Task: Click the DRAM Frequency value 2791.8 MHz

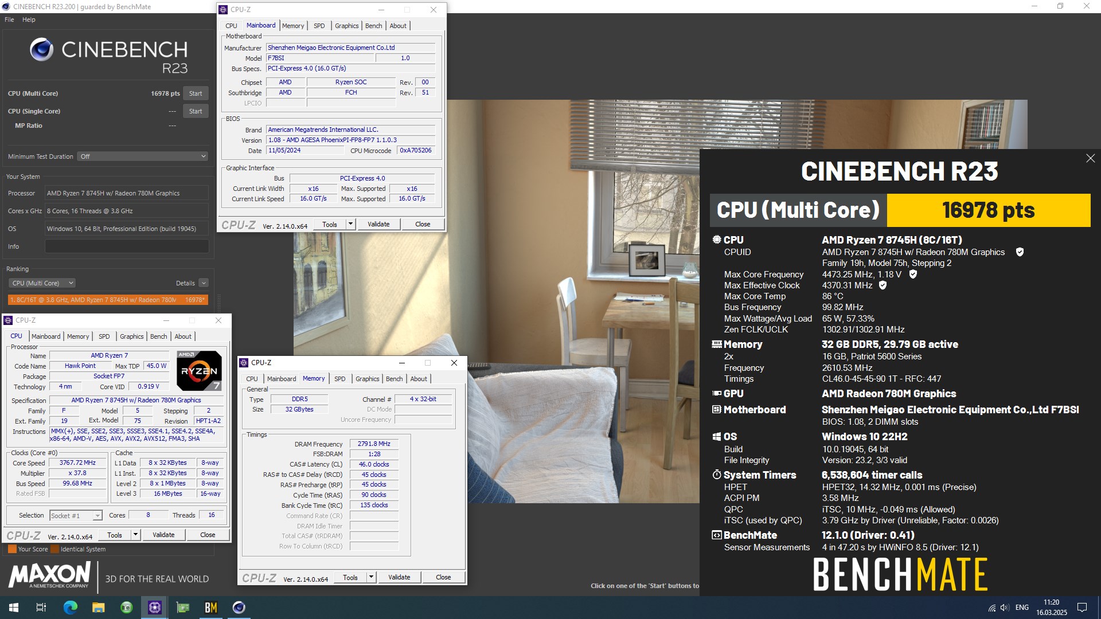Action: click(374, 444)
